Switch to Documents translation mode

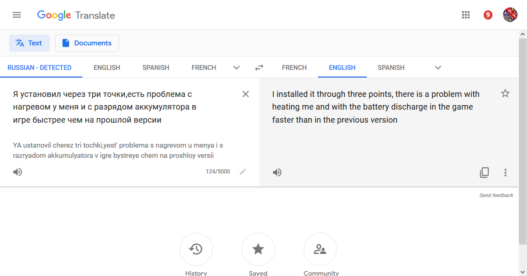87,43
